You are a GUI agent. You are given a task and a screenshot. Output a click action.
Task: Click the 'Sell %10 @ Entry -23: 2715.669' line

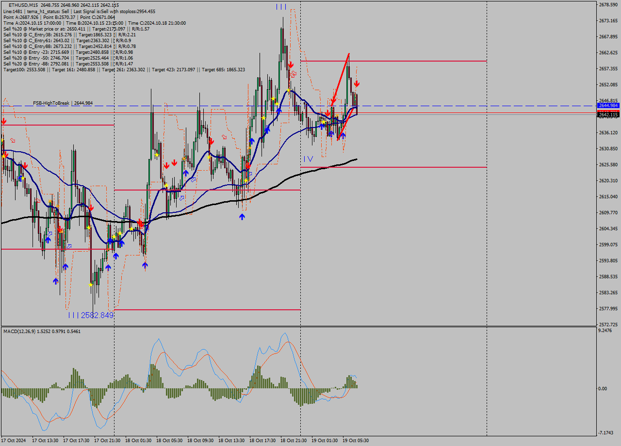(x=68, y=52)
